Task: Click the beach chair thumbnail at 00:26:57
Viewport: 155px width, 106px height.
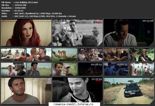Action: pyautogui.click(x=65, y=55)
